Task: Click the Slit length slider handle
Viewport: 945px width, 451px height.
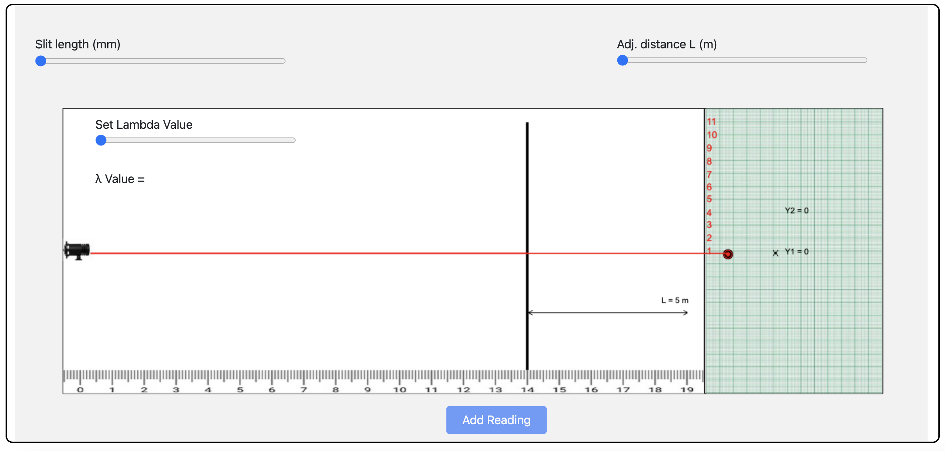Action: (x=41, y=61)
